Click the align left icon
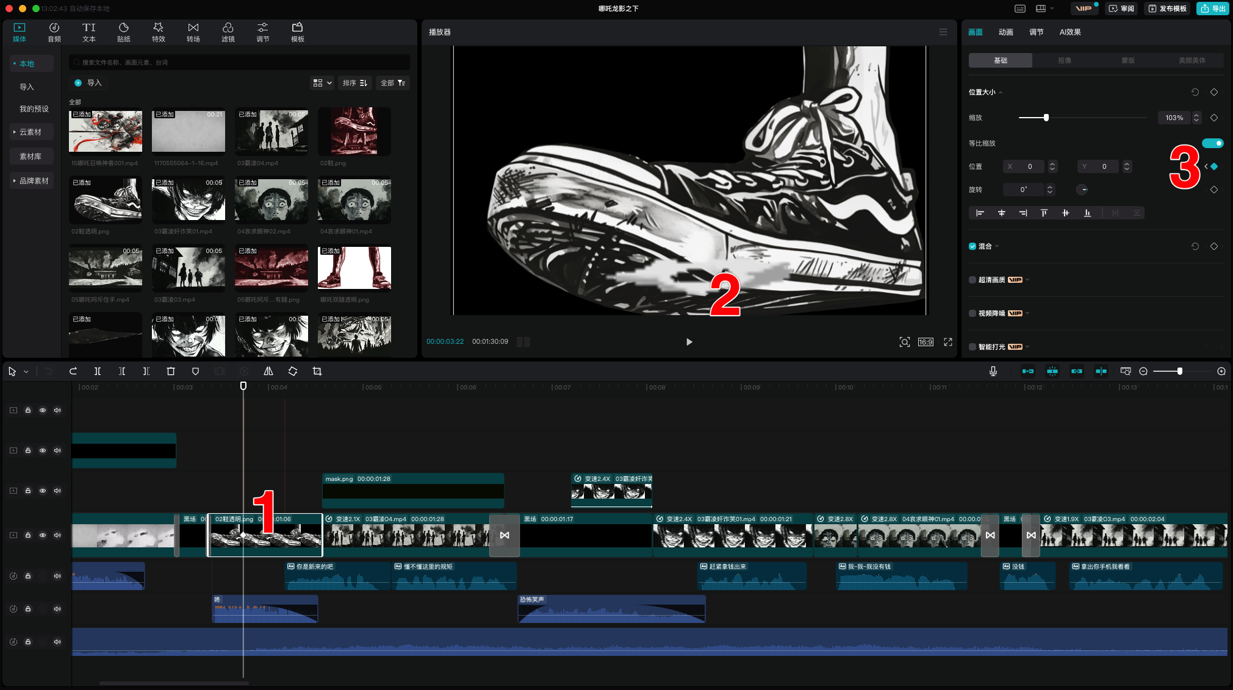The image size is (1233, 690). (x=980, y=213)
